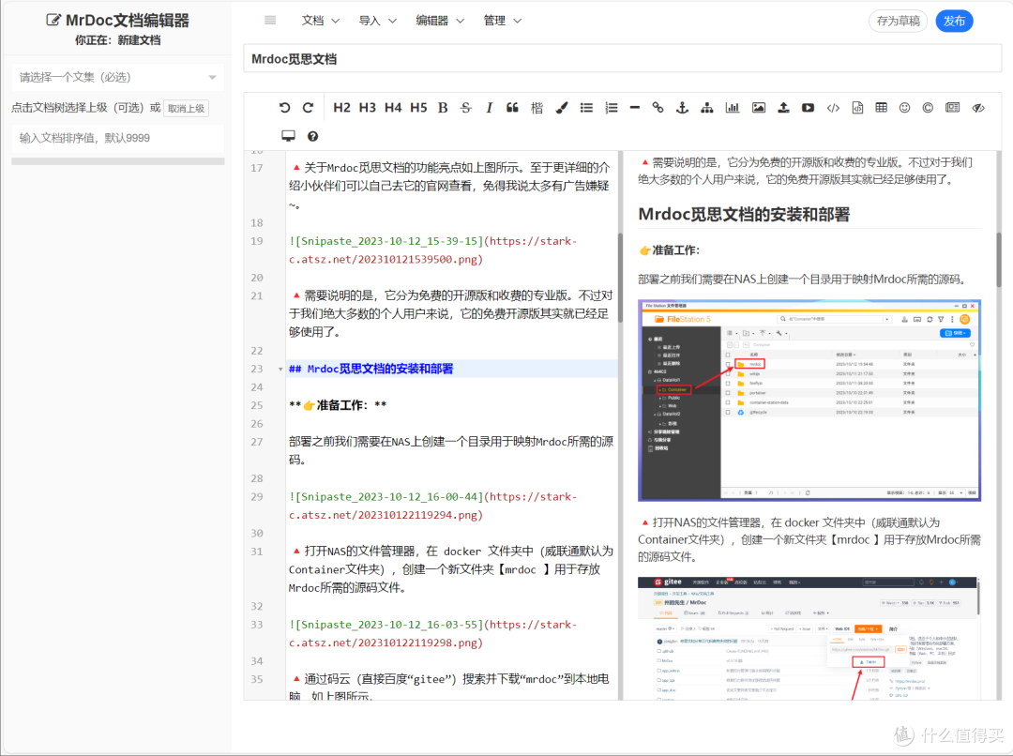Click the copyright symbol insertion icon

[x=927, y=108]
